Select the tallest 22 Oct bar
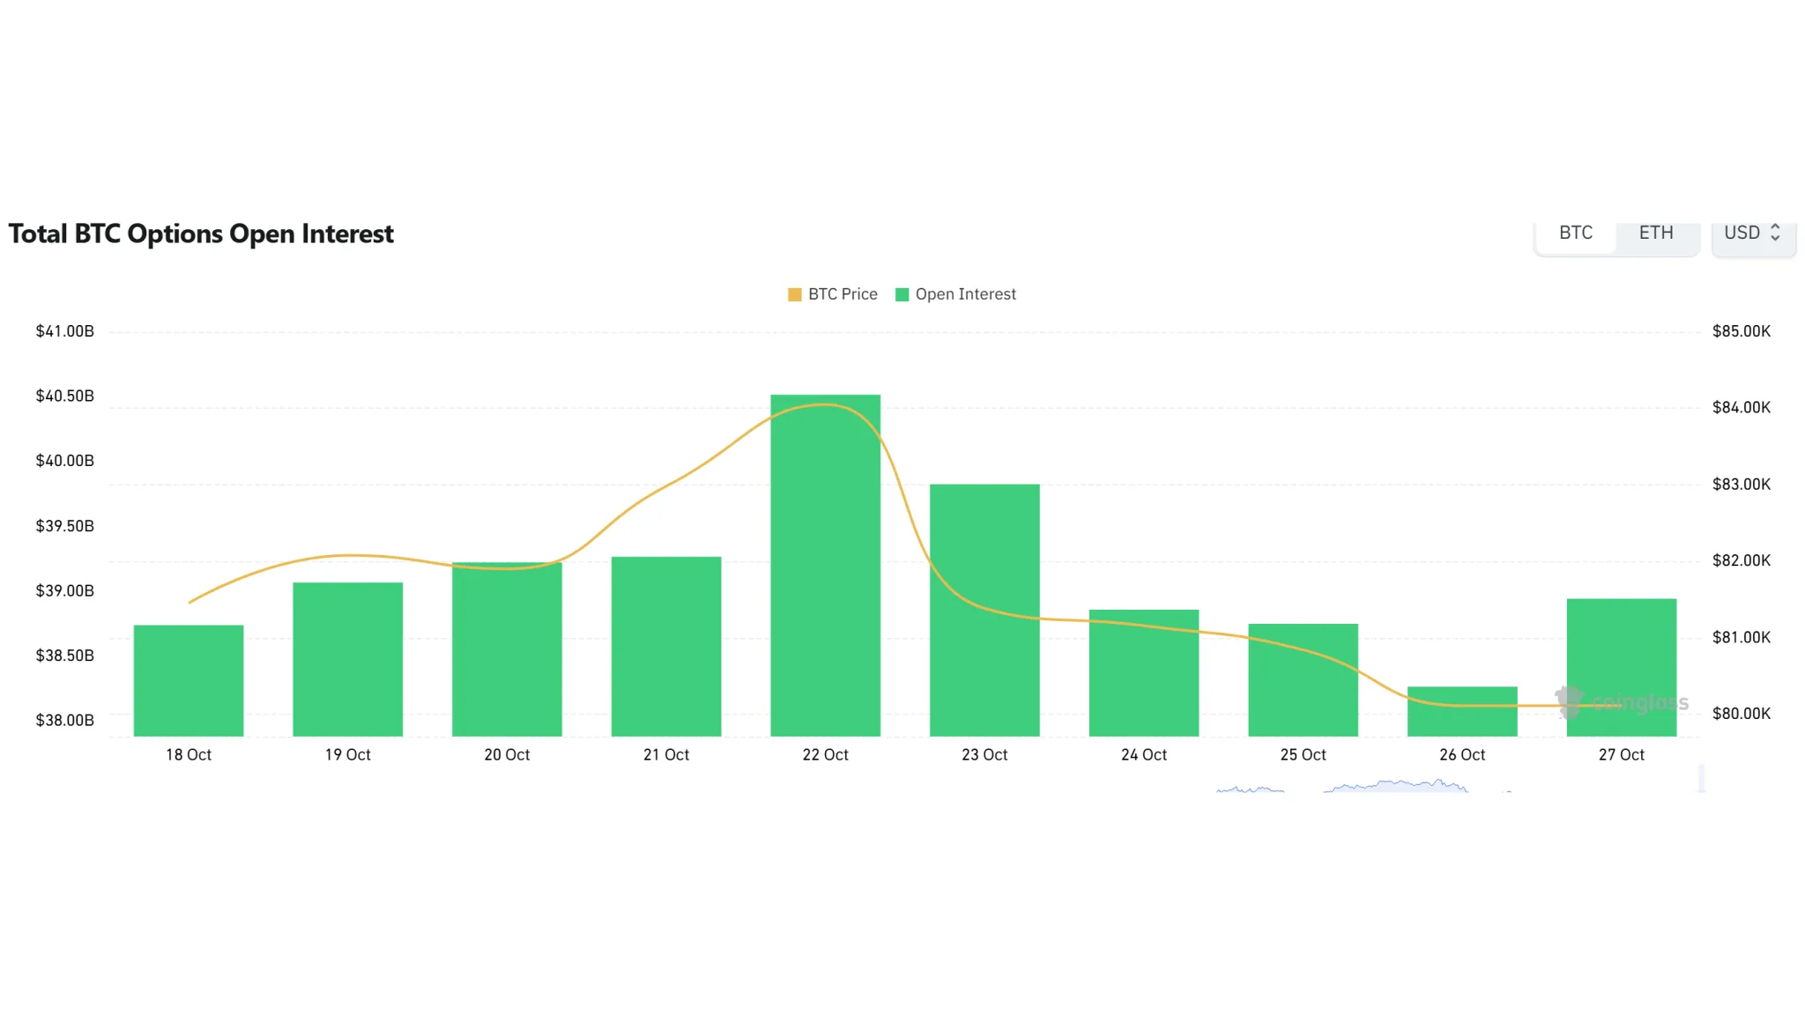The image size is (1805, 1015). pos(826,566)
